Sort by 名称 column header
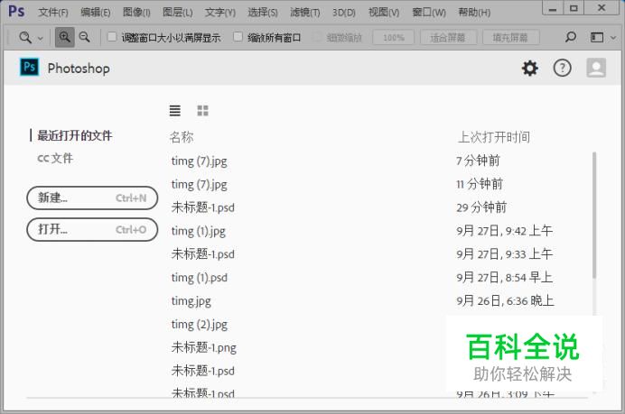Screen dimensions: 625x414 coord(182,137)
